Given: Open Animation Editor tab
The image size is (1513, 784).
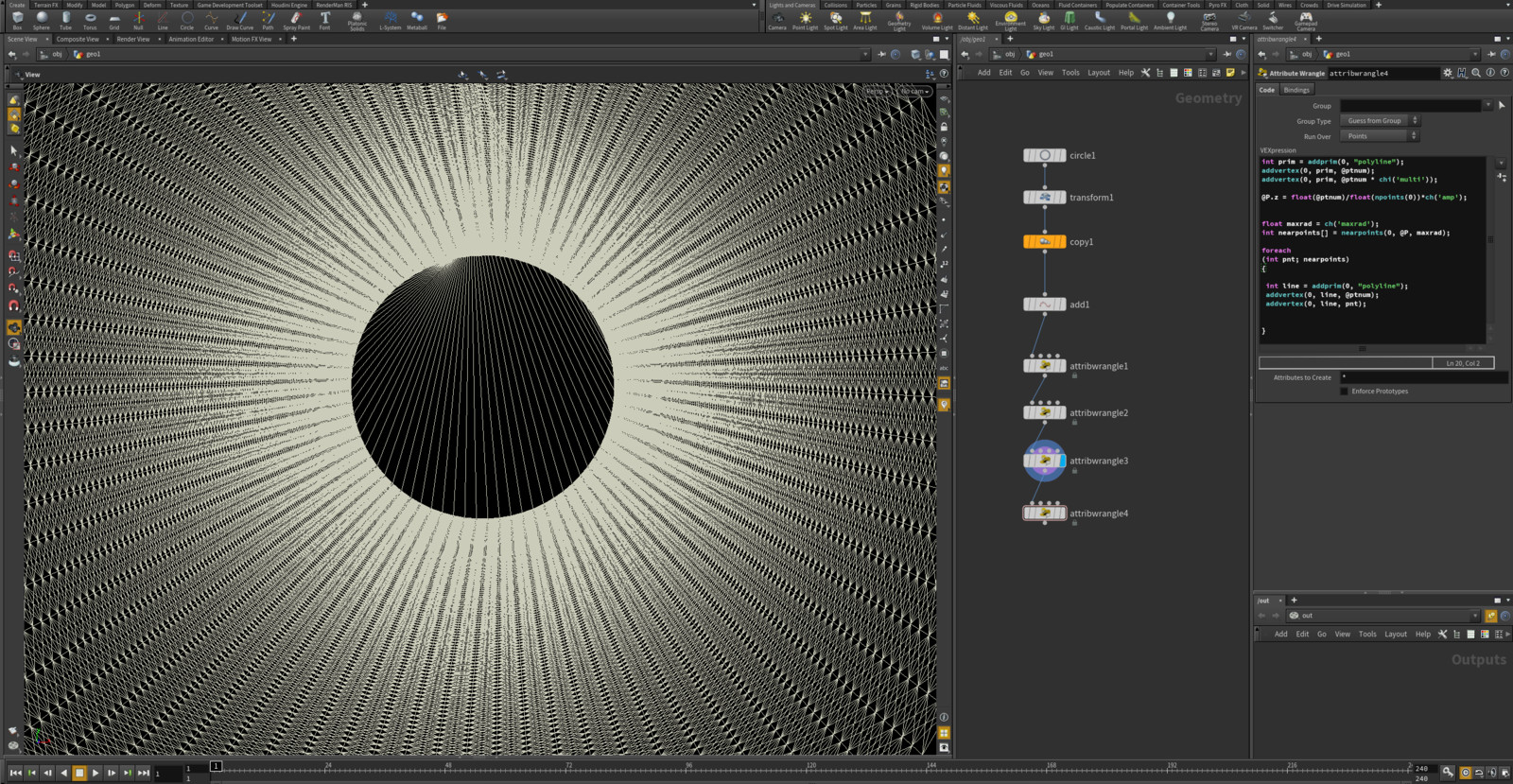Looking at the screenshot, I should tap(191, 39).
